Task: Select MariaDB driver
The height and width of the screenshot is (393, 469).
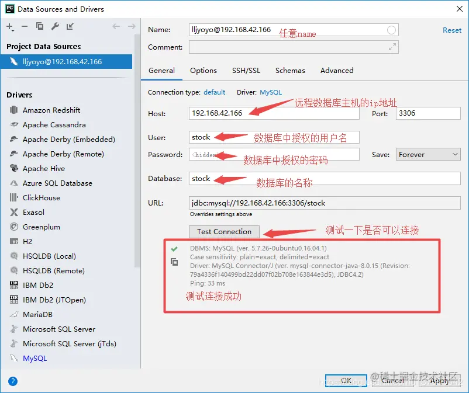Action: pos(37,315)
